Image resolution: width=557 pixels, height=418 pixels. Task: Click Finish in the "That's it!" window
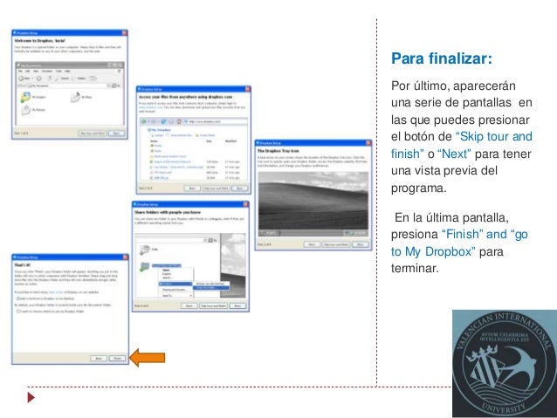117,359
